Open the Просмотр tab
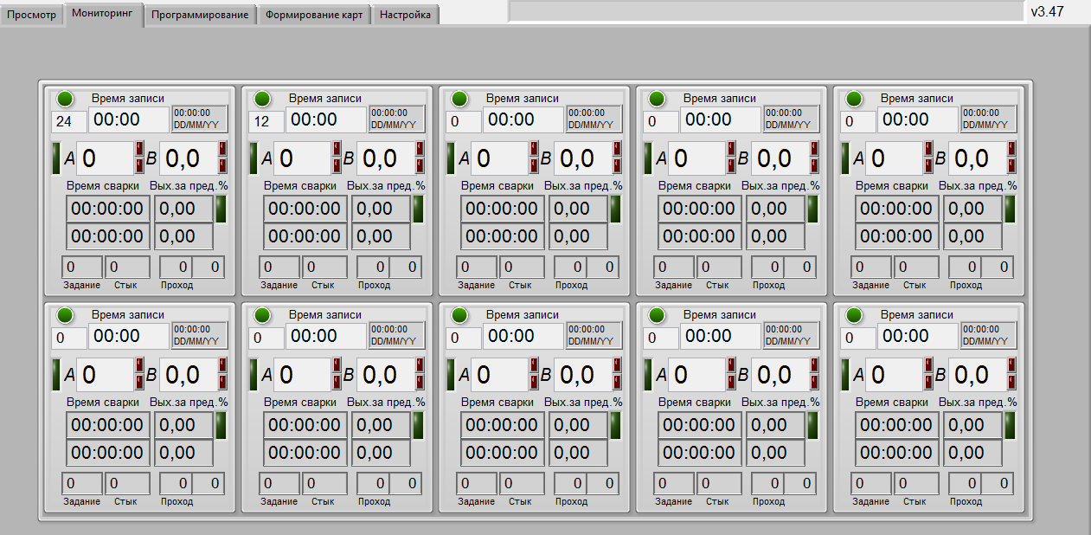 click(32, 16)
